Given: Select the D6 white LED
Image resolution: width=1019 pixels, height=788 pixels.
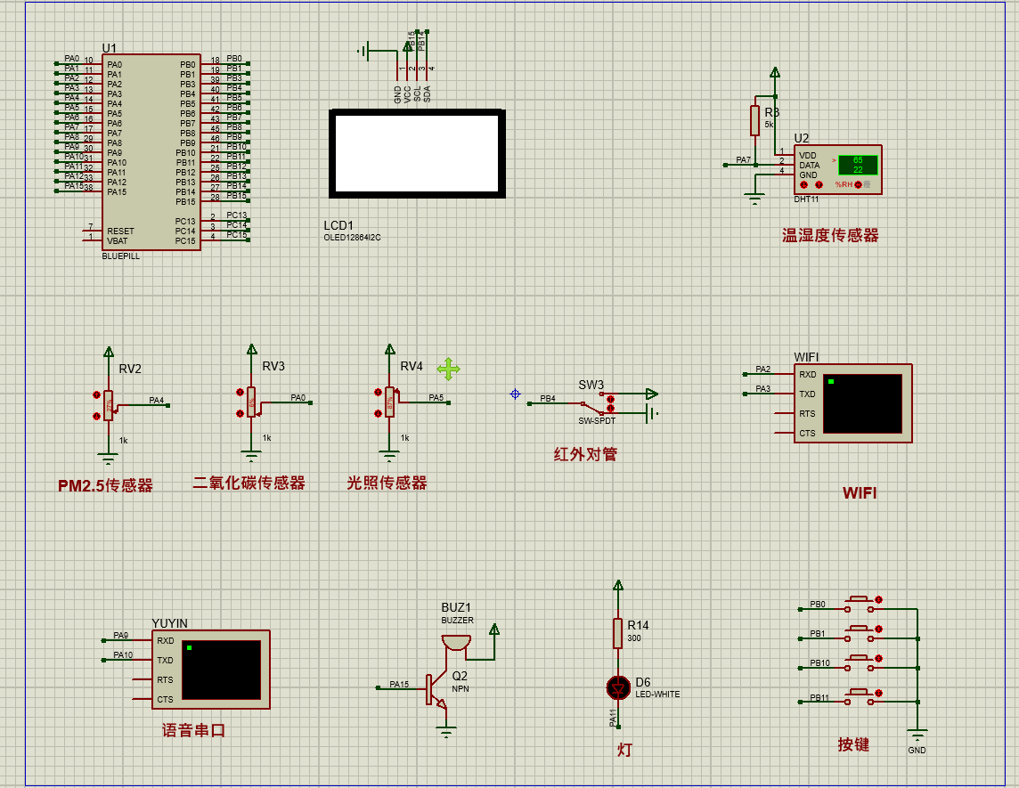Looking at the screenshot, I should click(x=618, y=688).
